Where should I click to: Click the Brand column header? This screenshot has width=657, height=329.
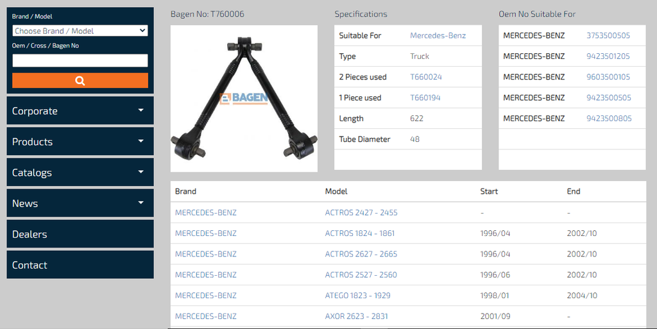[185, 191]
